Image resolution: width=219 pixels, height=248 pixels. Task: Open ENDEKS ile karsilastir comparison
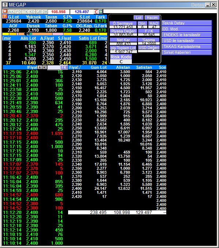[x=187, y=35]
